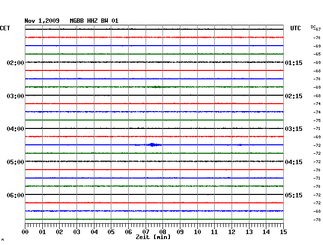Select the '03:00' CET time label
Image resolution: width=323 pixels, height=245 pixels.
[15, 96]
